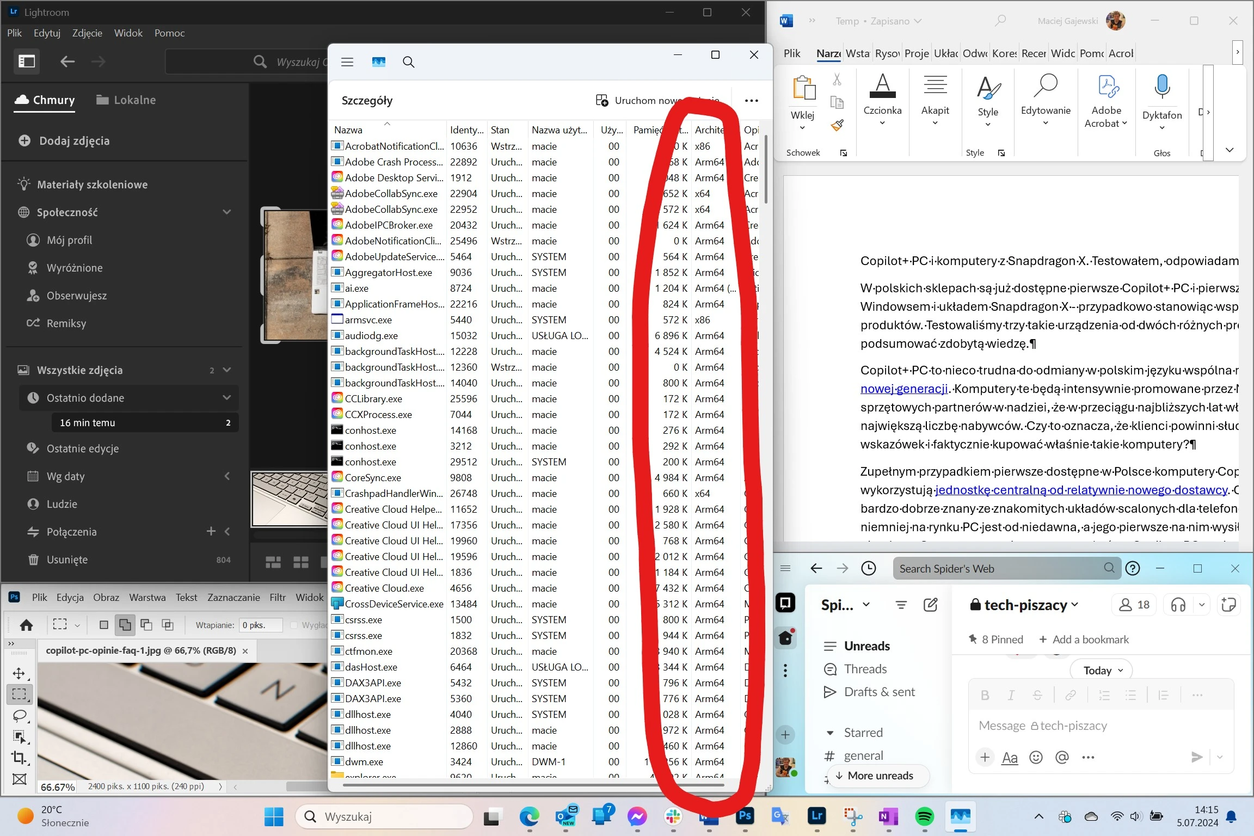Start a huddle with the headphones icon
The image size is (1254, 836).
click(x=1178, y=605)
